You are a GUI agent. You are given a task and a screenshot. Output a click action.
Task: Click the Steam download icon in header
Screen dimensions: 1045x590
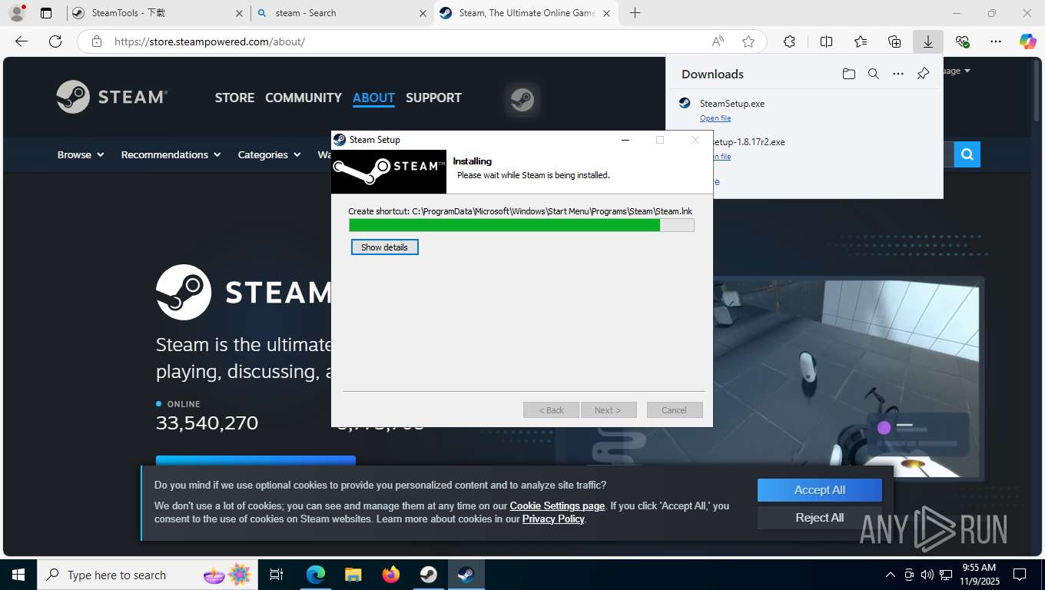click(x=522, y=99)
